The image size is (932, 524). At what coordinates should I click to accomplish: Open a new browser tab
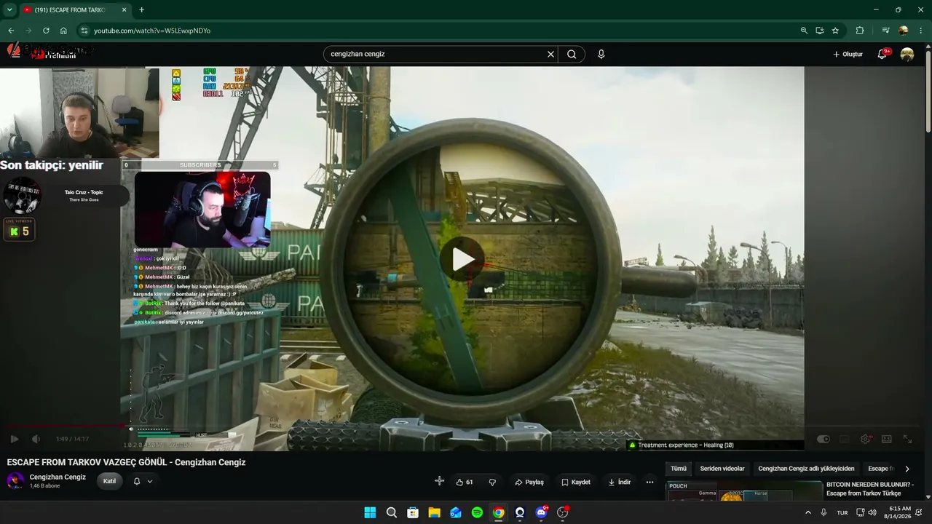(141, 10)
